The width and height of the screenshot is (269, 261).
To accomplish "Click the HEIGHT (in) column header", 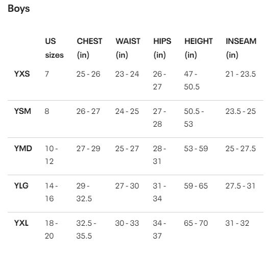I will pyautogui.click(x=199, y=48).
